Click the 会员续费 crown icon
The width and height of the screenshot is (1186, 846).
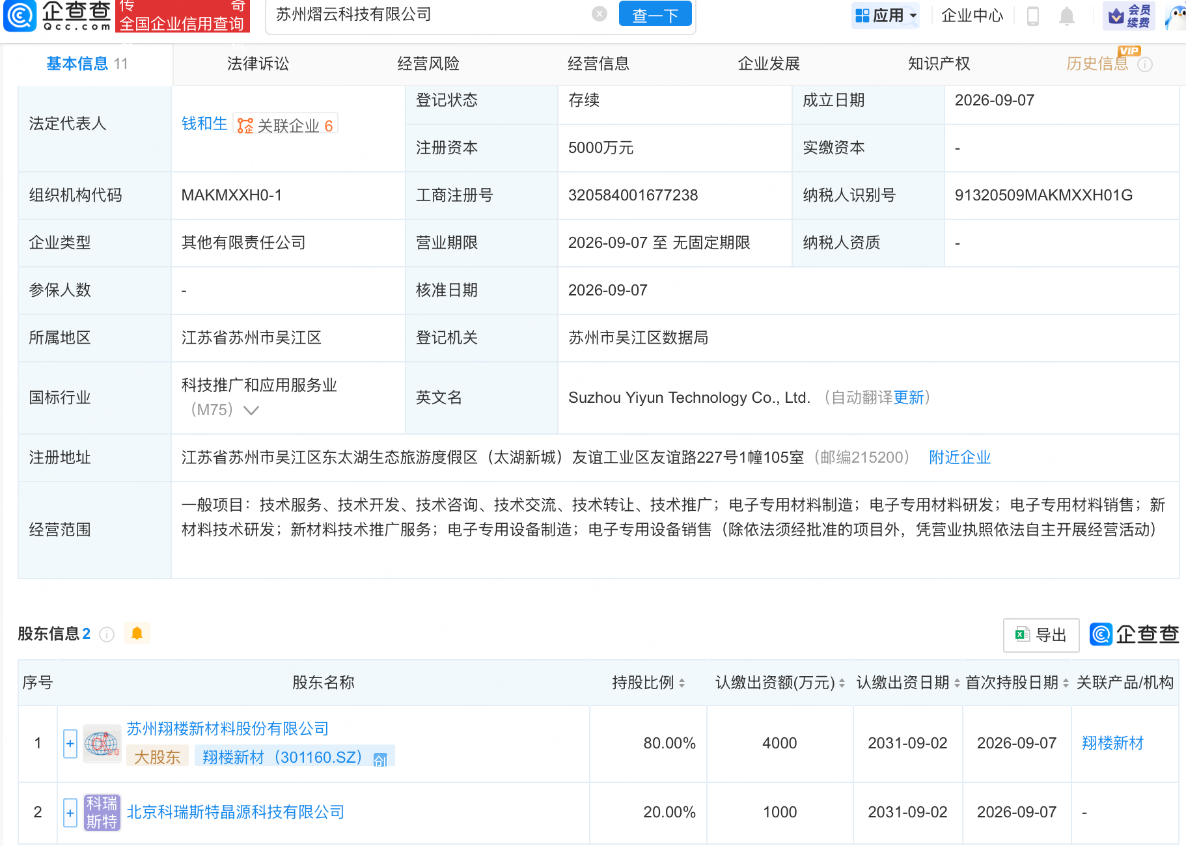point(1129,16)
